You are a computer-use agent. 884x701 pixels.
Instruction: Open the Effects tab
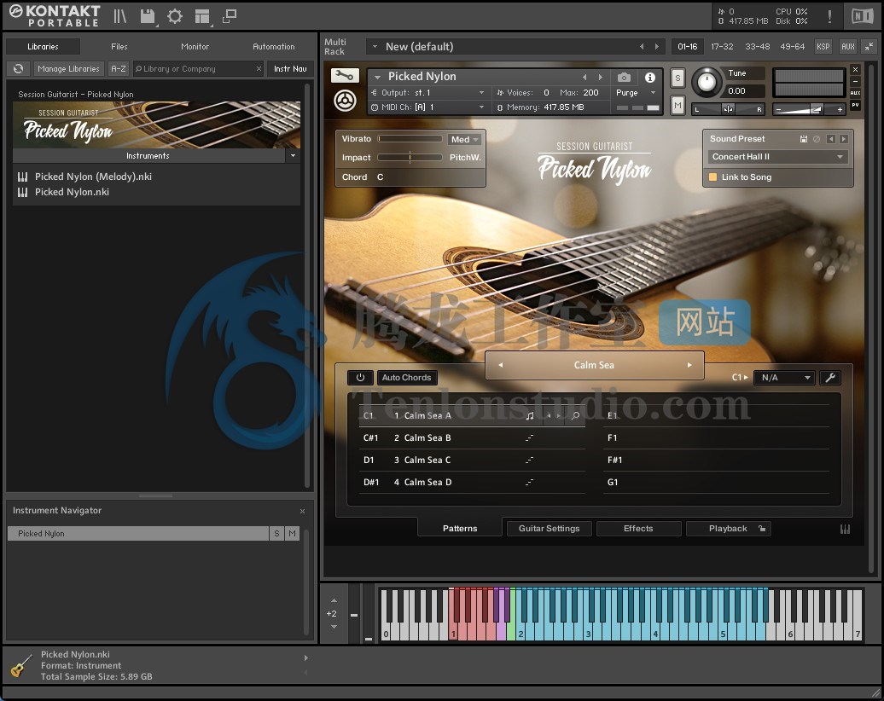point(638,529)
